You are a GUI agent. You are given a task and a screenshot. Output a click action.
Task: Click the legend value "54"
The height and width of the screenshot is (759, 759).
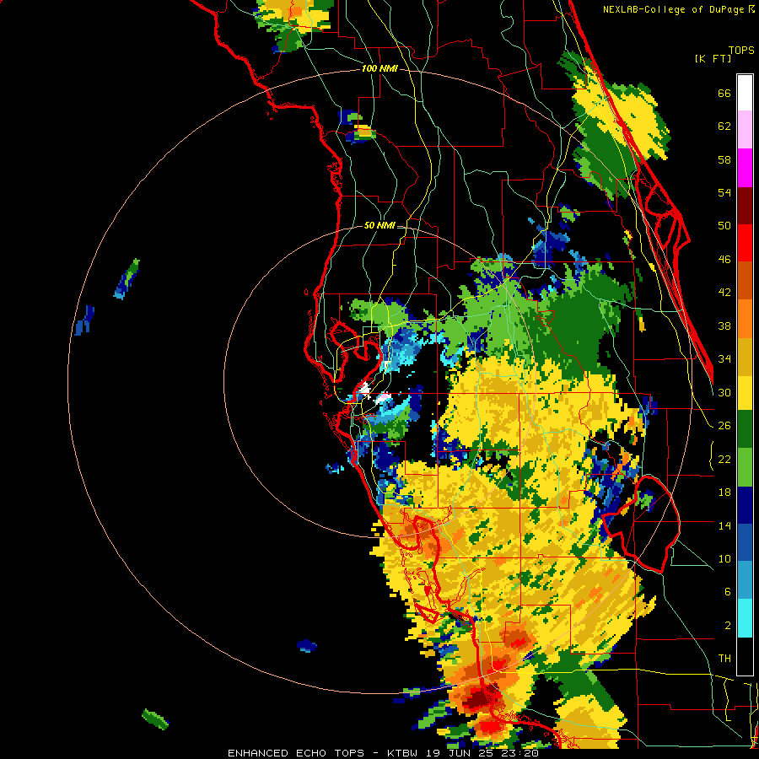724,192
